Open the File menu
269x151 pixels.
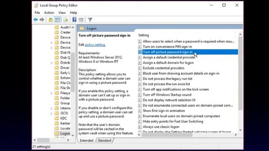coord(37,13)
